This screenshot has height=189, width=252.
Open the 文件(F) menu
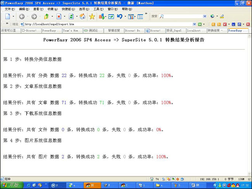(10, 9)
